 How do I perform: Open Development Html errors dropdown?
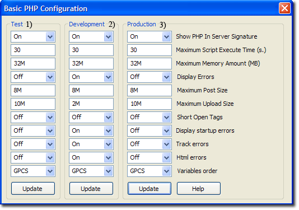91,157
